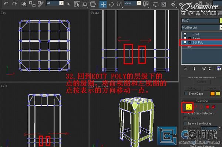Open the selection filter 'All' dropdown

pos(61,3)
